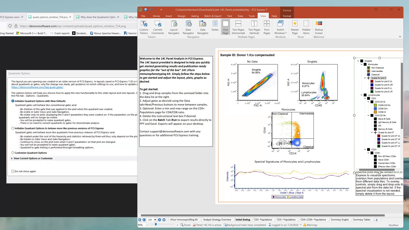
Task: Click zoom out minus button
Action: (147, 225)
